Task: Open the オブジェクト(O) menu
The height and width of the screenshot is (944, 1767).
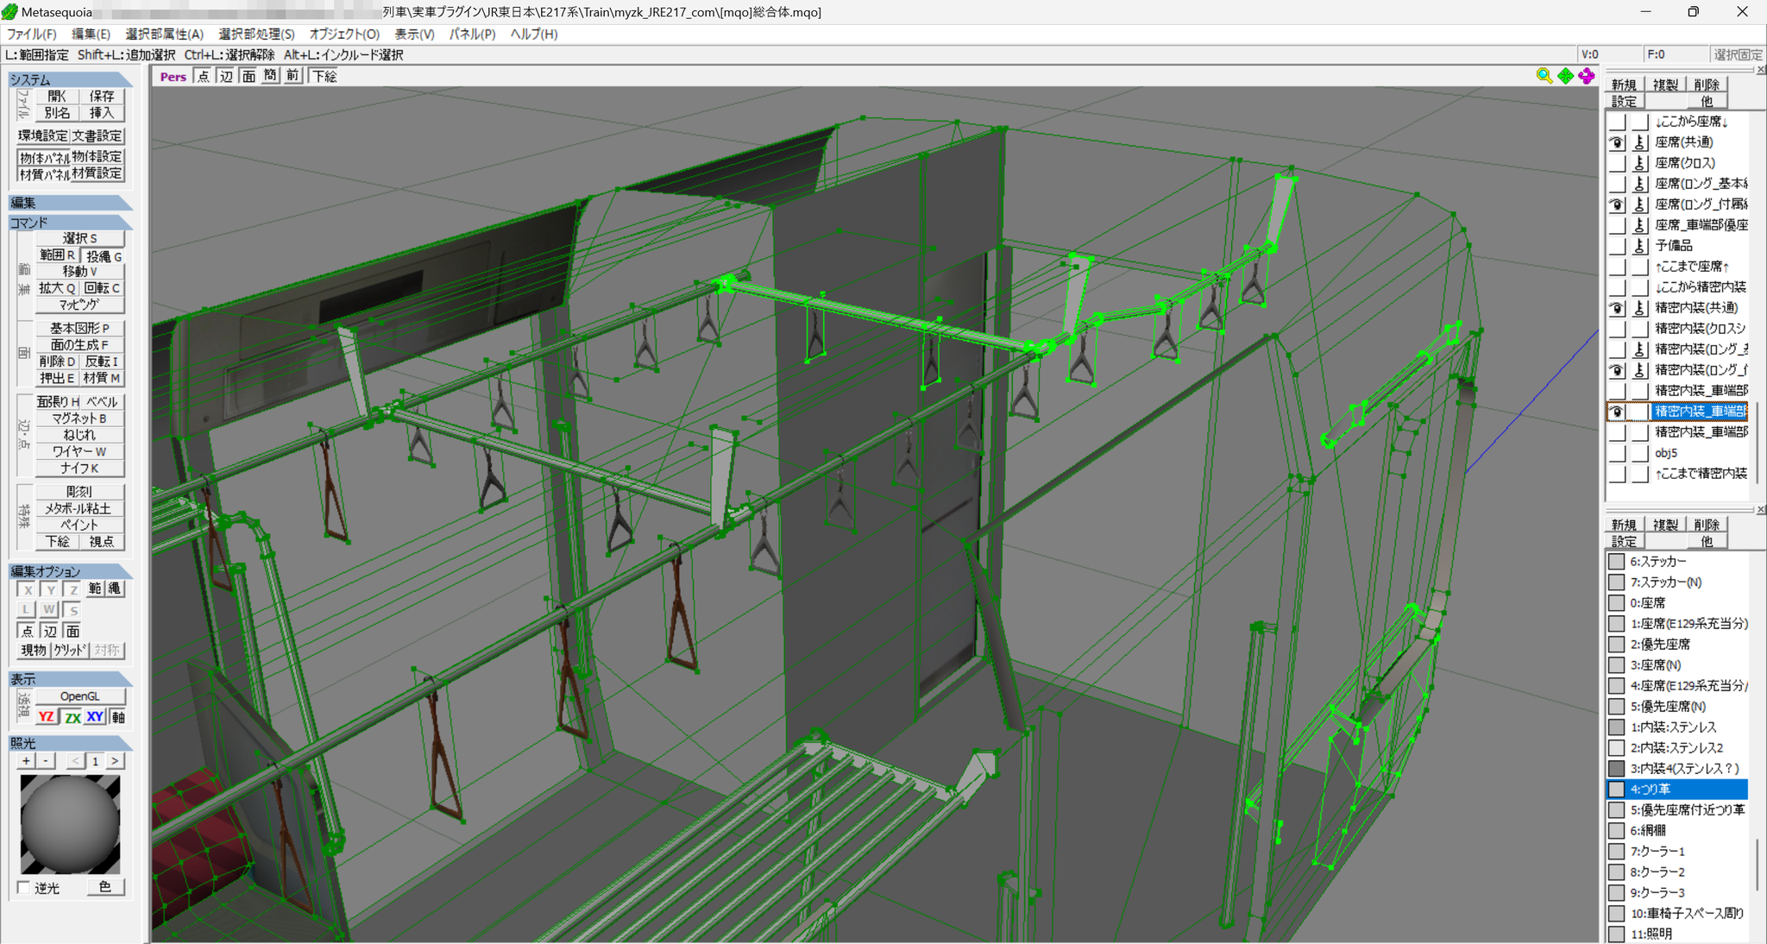Action: pyautogui.click(x=344, y=34)
